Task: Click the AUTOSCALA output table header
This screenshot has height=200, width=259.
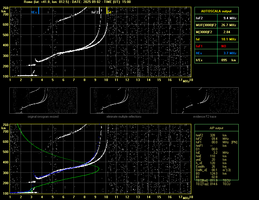Action: [216, 11]
